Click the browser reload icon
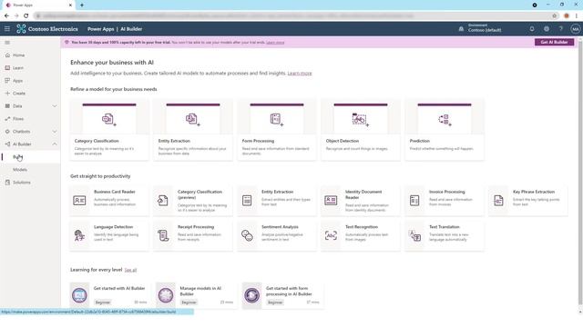583x327 pixels. tap(26, 15)
